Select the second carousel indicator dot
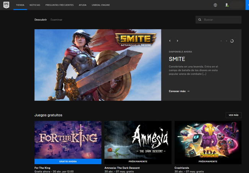 coord(226,41)
